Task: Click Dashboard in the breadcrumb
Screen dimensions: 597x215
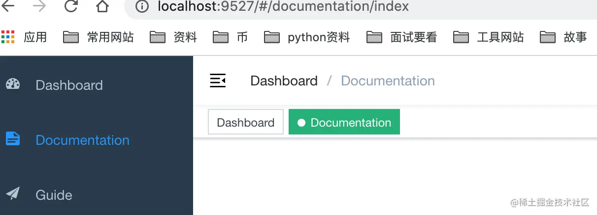Action: coord(284,81)
